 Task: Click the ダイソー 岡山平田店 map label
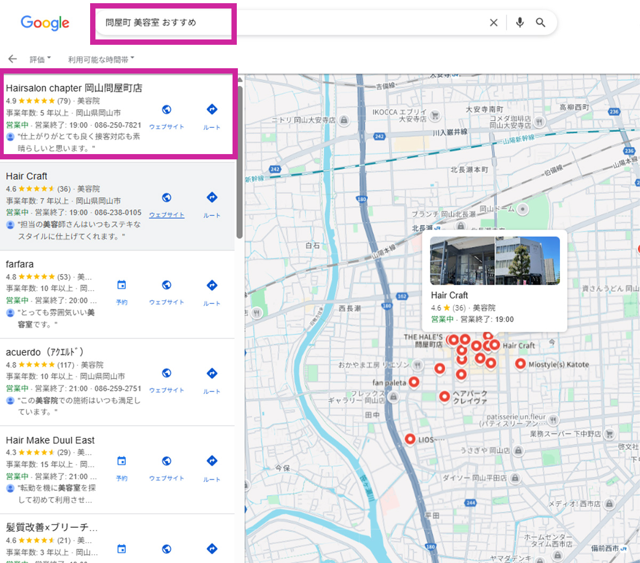475,478
